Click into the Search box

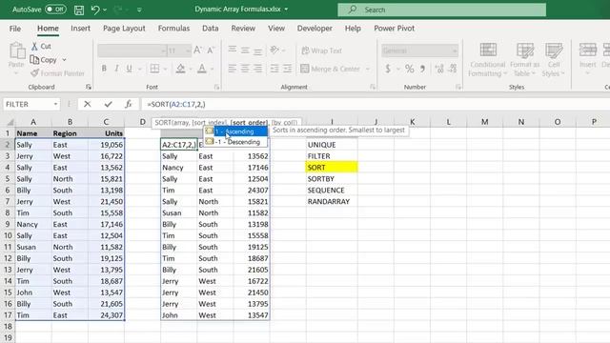point(441,10)
